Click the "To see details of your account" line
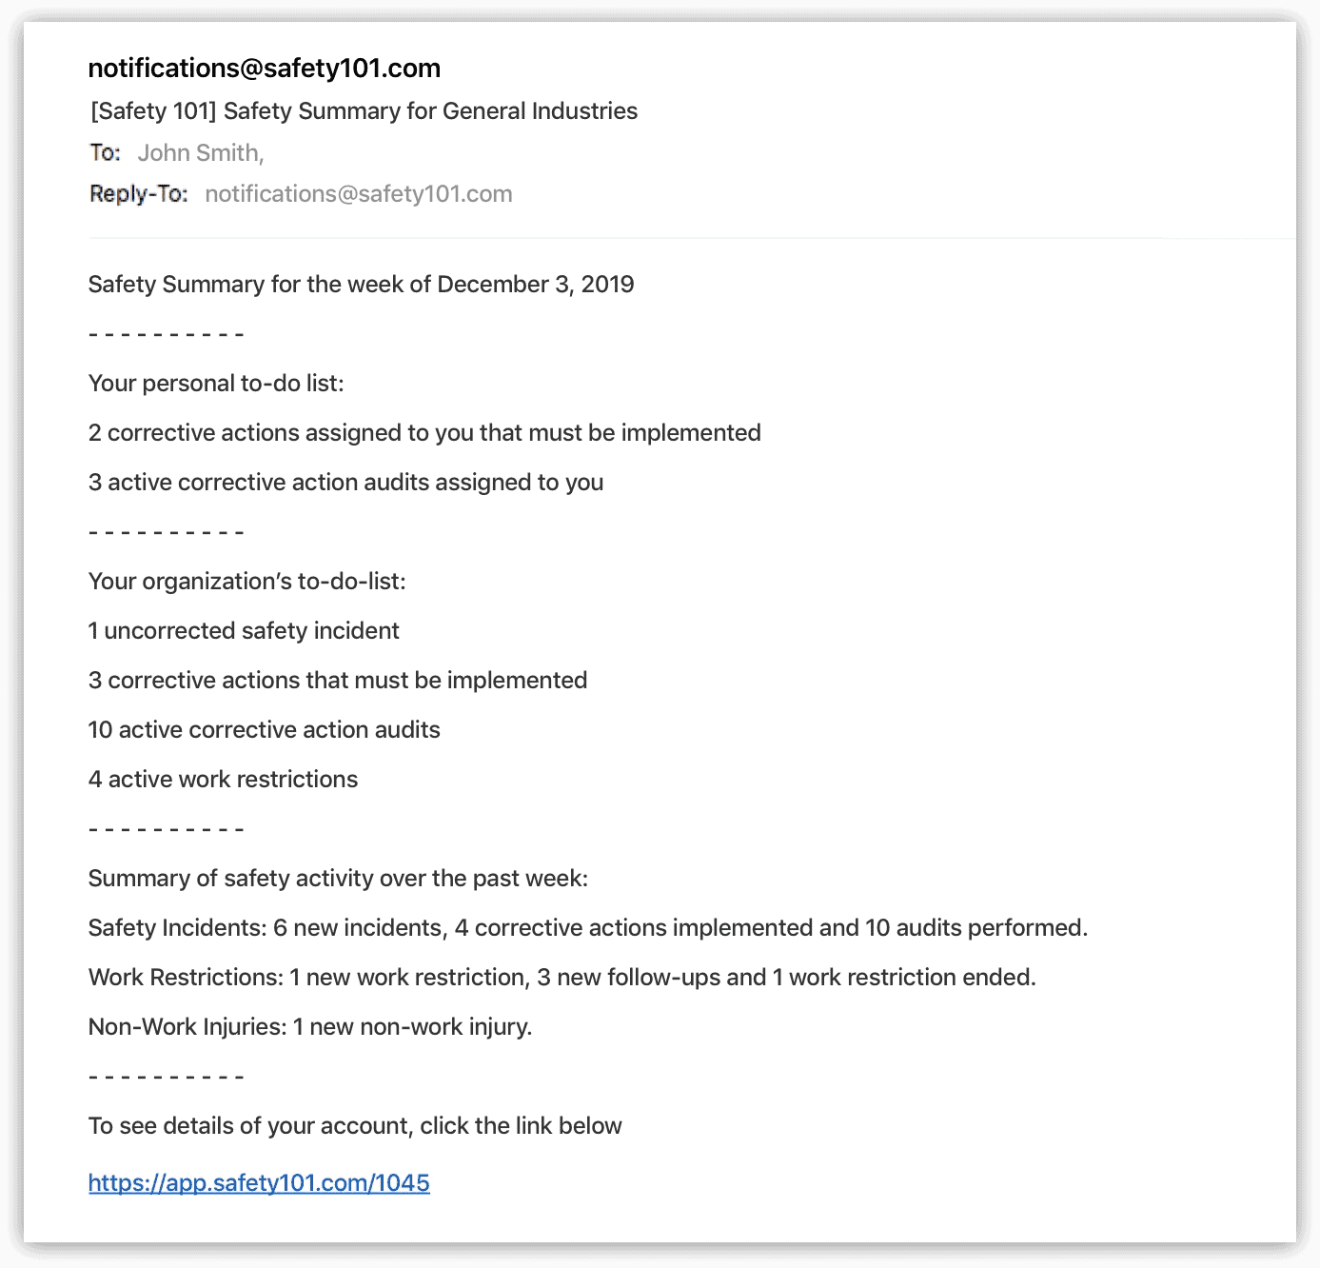This screenshot has height=1268, width=1320. tap(355, 1126)
